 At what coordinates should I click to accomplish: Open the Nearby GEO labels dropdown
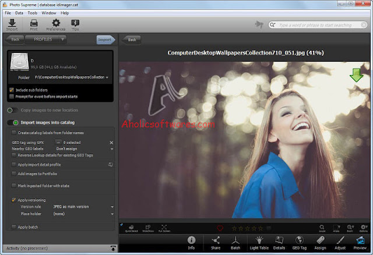point(112,149)
